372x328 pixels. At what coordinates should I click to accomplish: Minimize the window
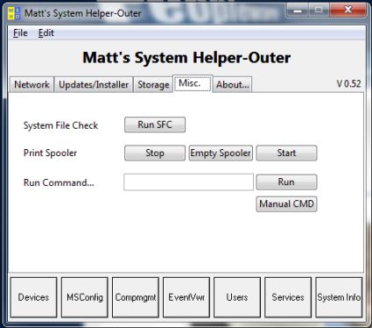(x=298, y=11)
